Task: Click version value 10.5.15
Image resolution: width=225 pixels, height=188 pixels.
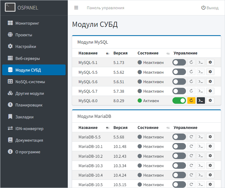Action: coord(120,185)
